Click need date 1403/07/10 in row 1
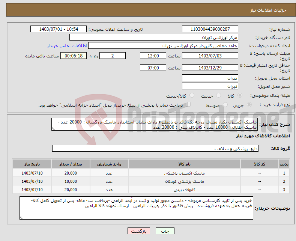 (32, 173)
